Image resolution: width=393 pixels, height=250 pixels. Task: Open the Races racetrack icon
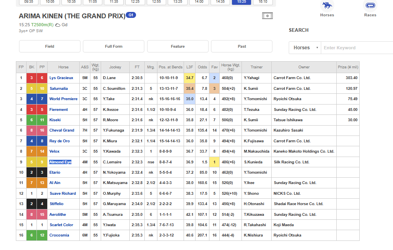(x=370, y=6)
